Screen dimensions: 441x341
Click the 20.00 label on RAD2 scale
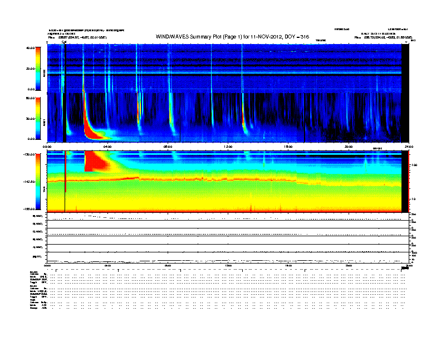click(x=31, y=69)
